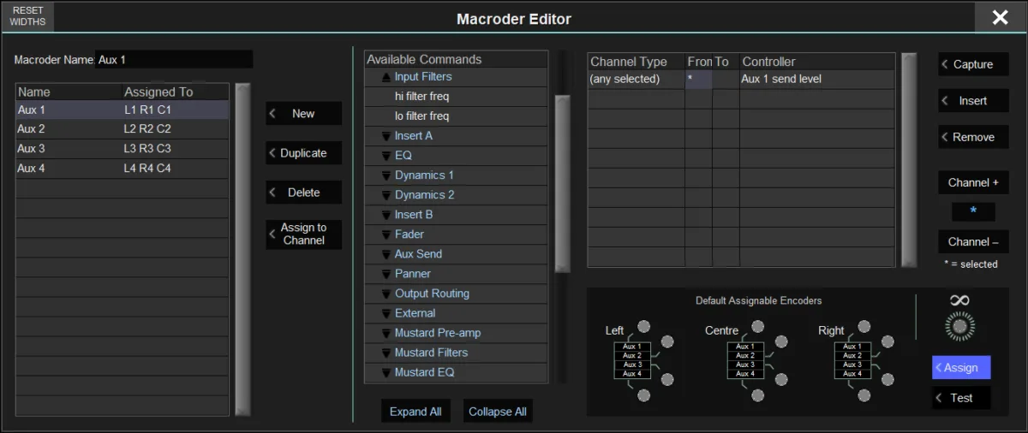Click the Left encoder's top knob

643,326
